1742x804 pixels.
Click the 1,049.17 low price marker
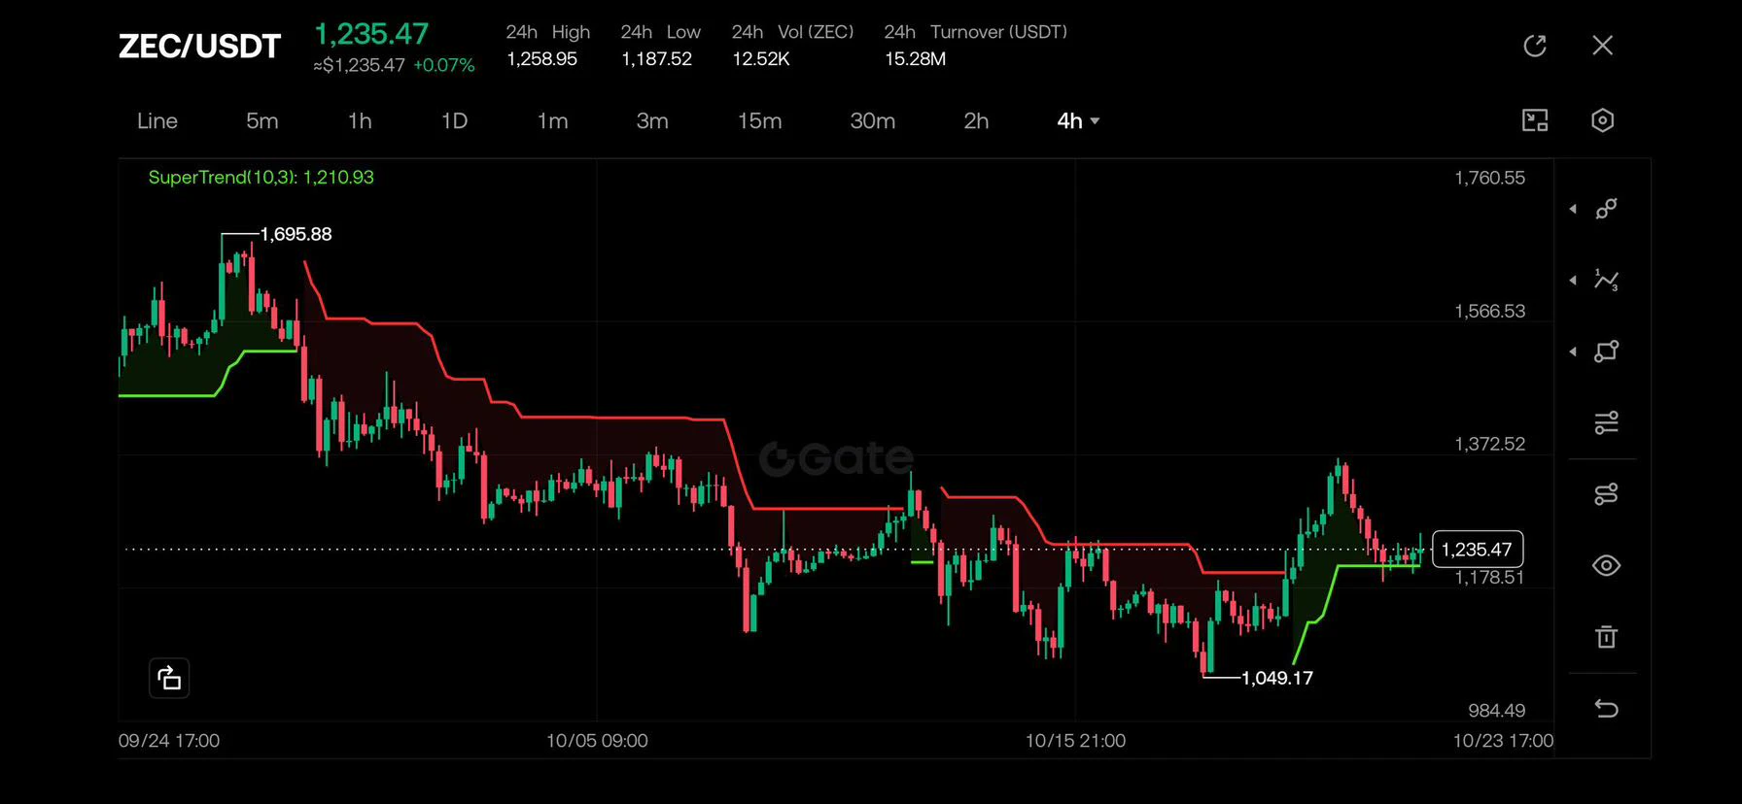tap(1277, 678)
